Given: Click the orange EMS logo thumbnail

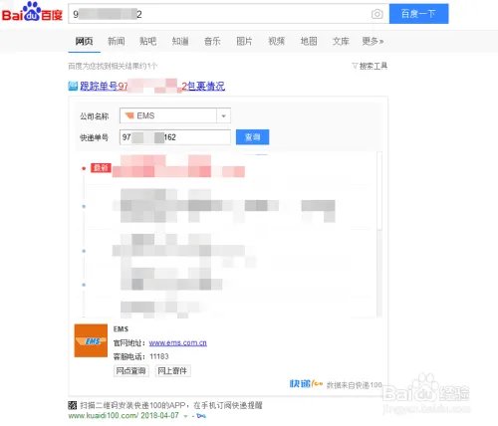Looking at the screenshot, I should (x=91, y=340).
